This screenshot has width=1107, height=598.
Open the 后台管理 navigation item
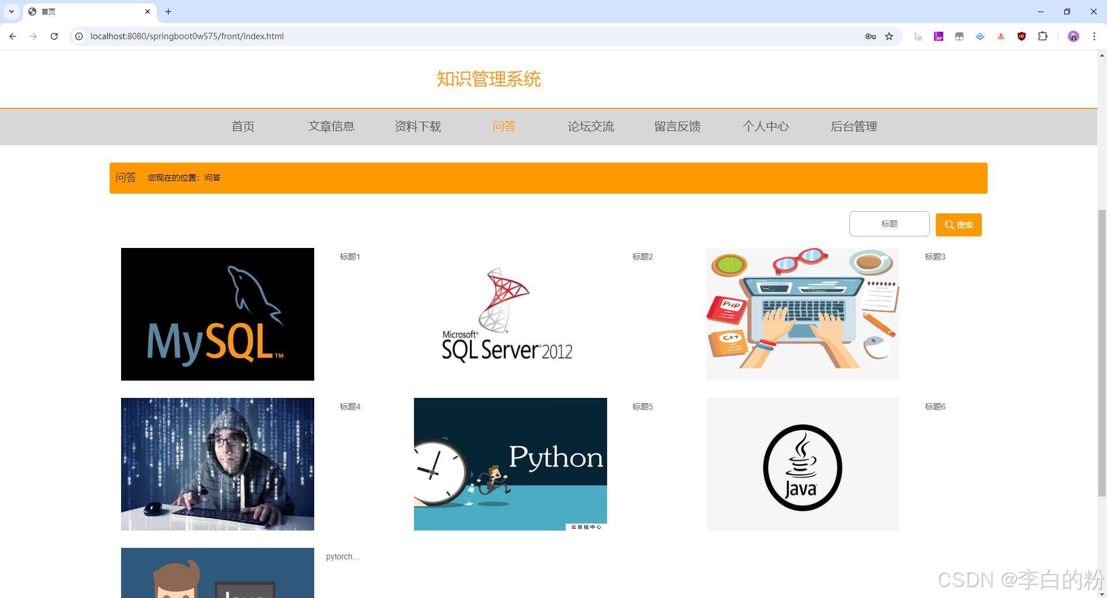(x=853, y=126)
